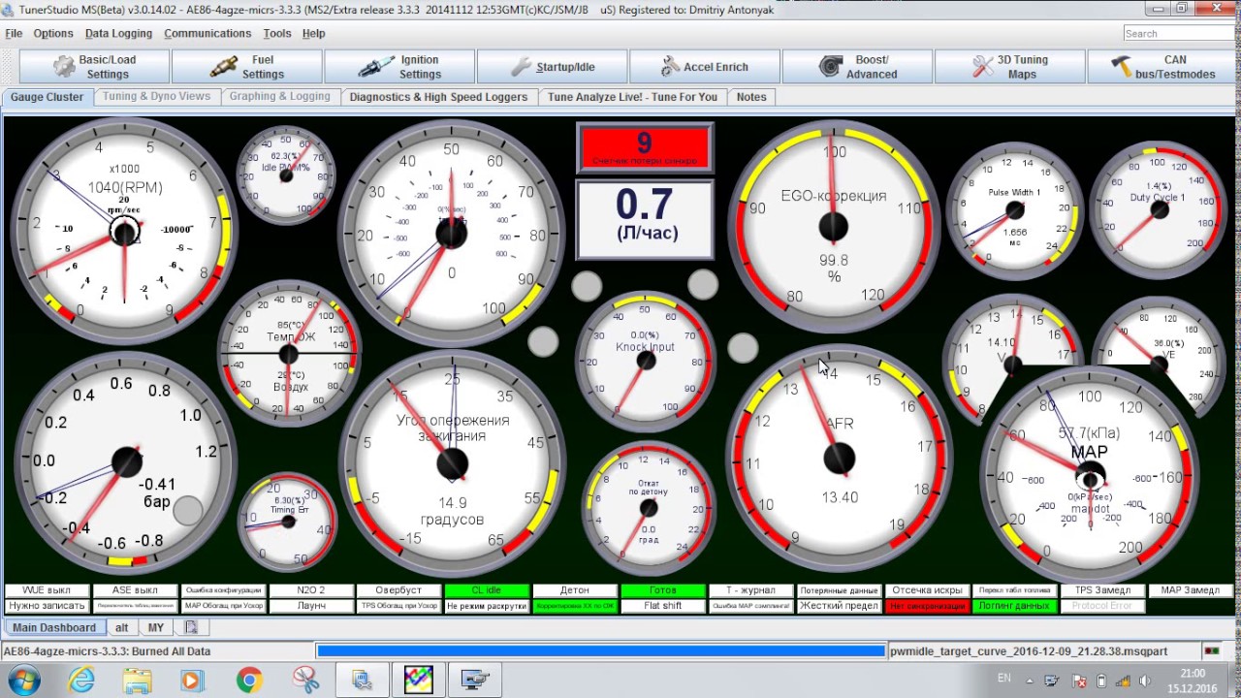Open Windows Media Player from taskbar
1241x698 pixels.
tap(192, 681)
